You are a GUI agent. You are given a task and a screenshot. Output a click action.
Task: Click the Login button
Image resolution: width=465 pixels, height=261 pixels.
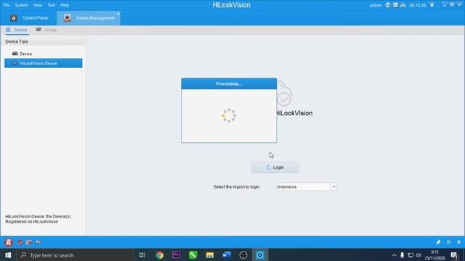[x=275, y=167]
